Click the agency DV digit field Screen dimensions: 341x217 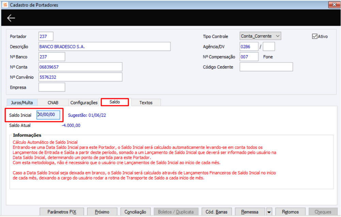click(x=269, y=47)
